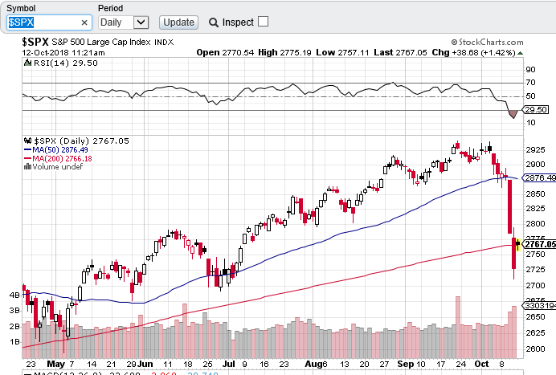Click the RSI(14) indicator icon
This screenshot has width=556, height=375.
(x=27, y=63)
